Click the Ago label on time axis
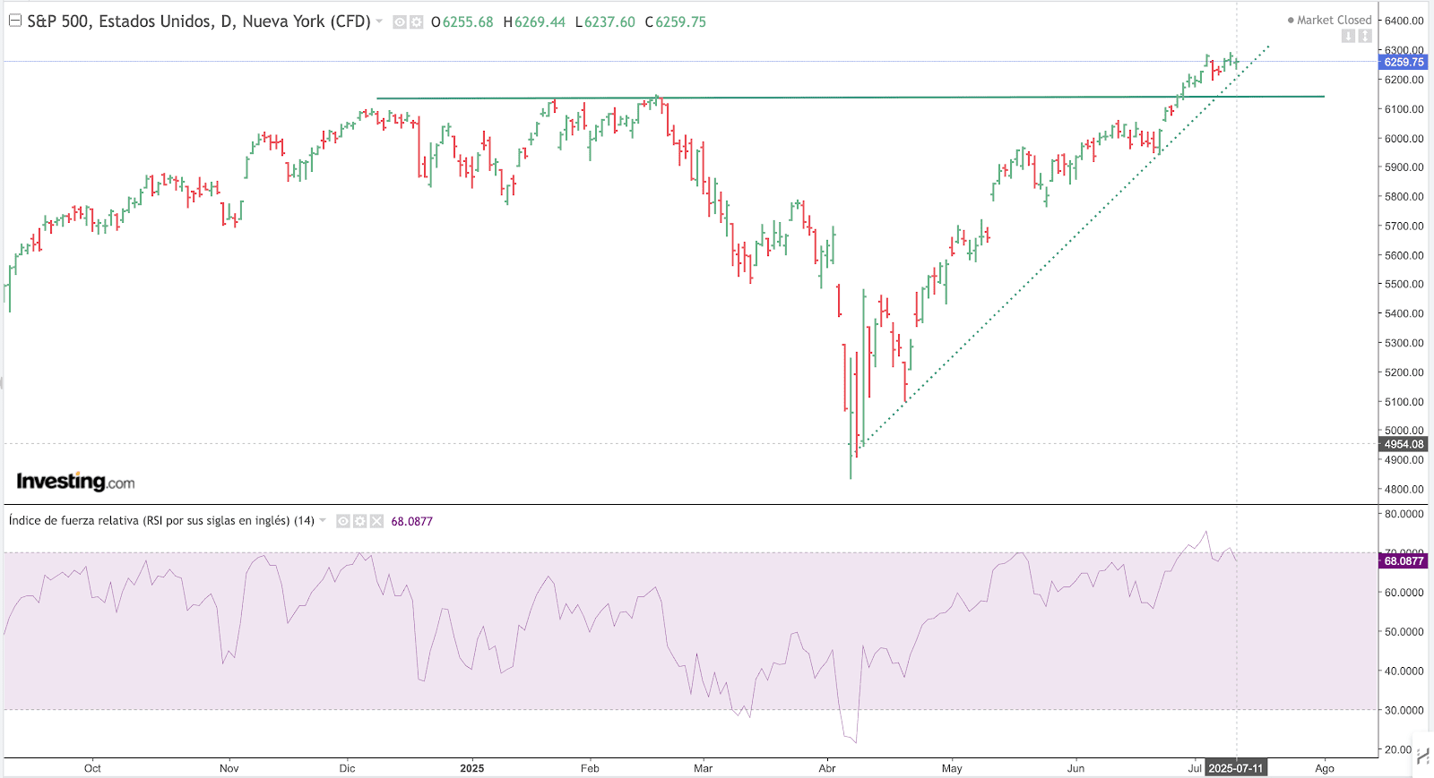Image resolution: width=1434 pixels, height=778 pixels. [1325, 768]
